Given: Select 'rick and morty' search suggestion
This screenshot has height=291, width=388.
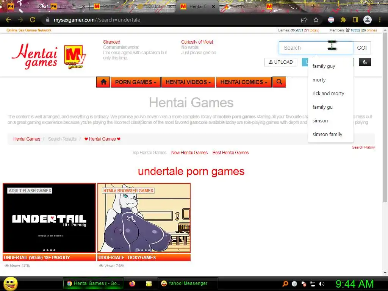Looking at the screenshot, I should tap(330, 93).
